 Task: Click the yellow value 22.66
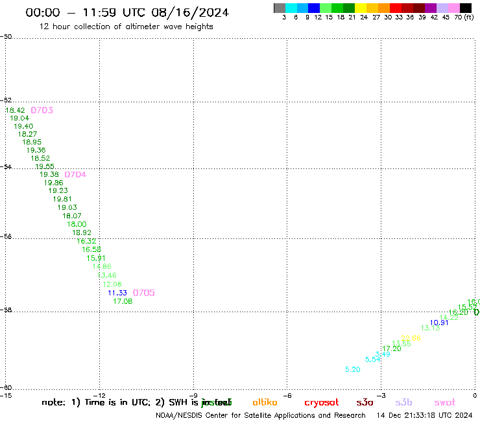click(x=411, y=338)
